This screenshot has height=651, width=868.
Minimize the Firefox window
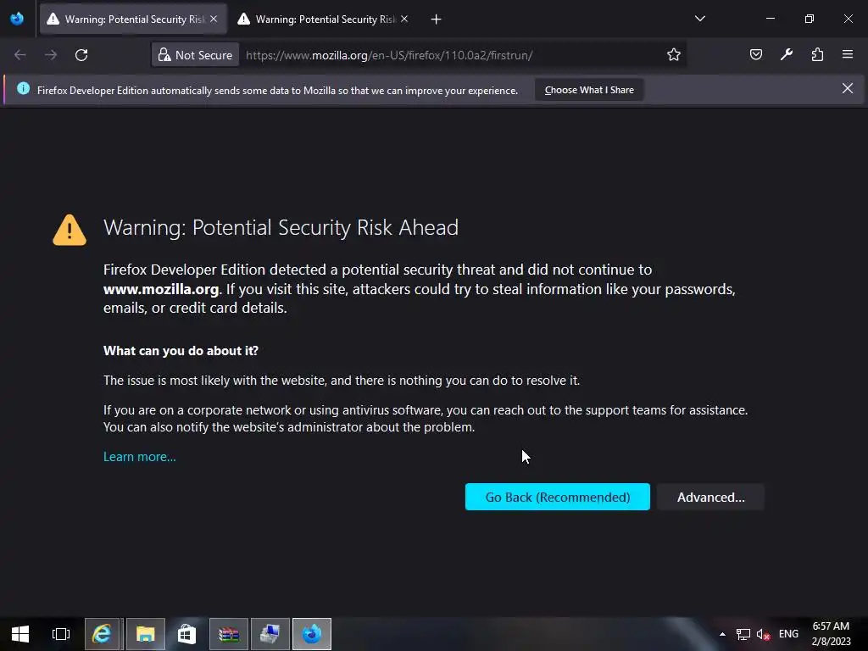pos(771,19)
